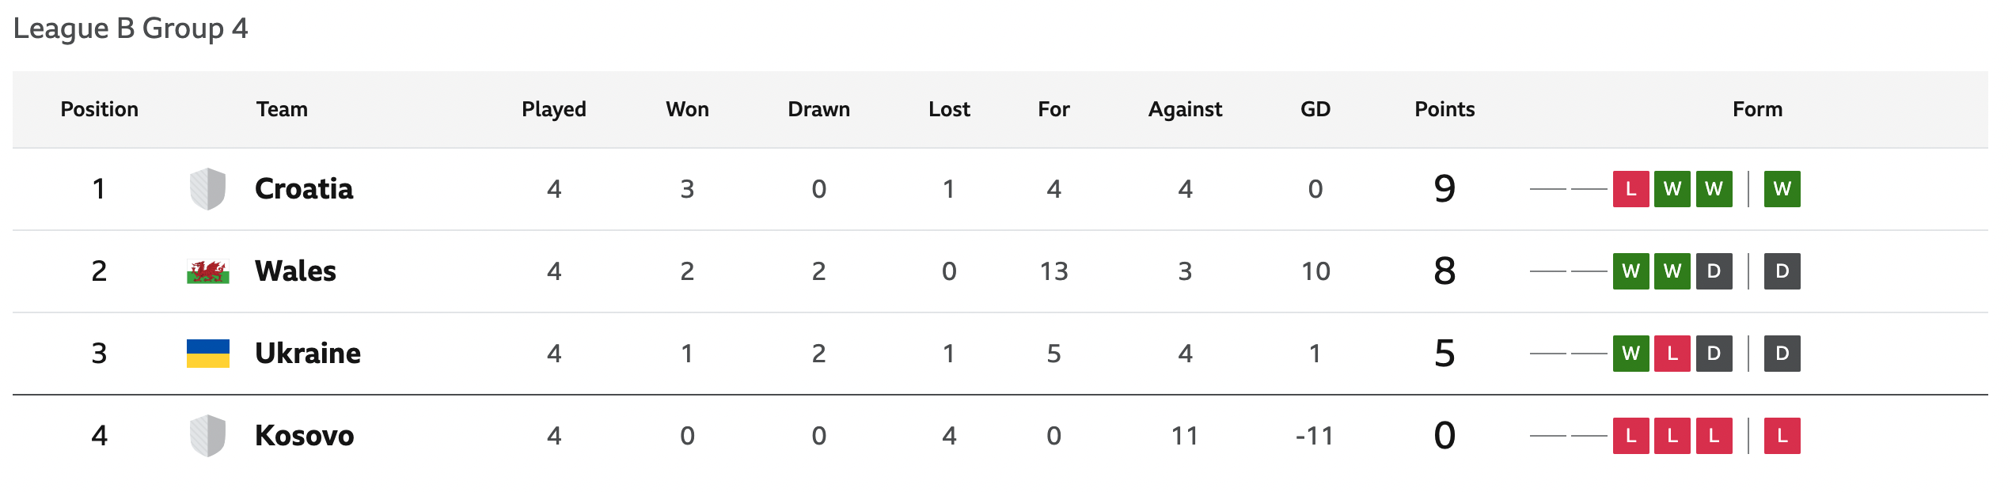
Task: Click Ukraine's red L form badge
Action: (x=1672, y=354)
